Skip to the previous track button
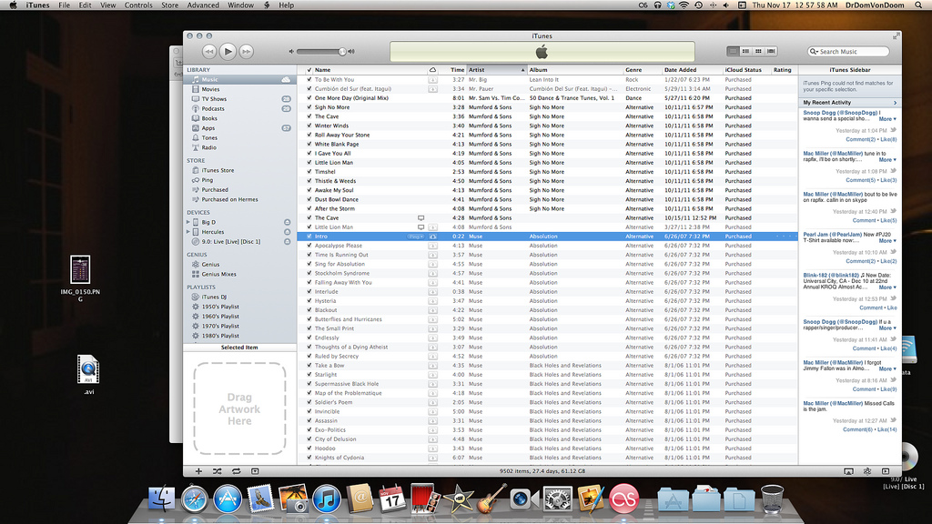The image size is (932, 524). tap(208, 52)
